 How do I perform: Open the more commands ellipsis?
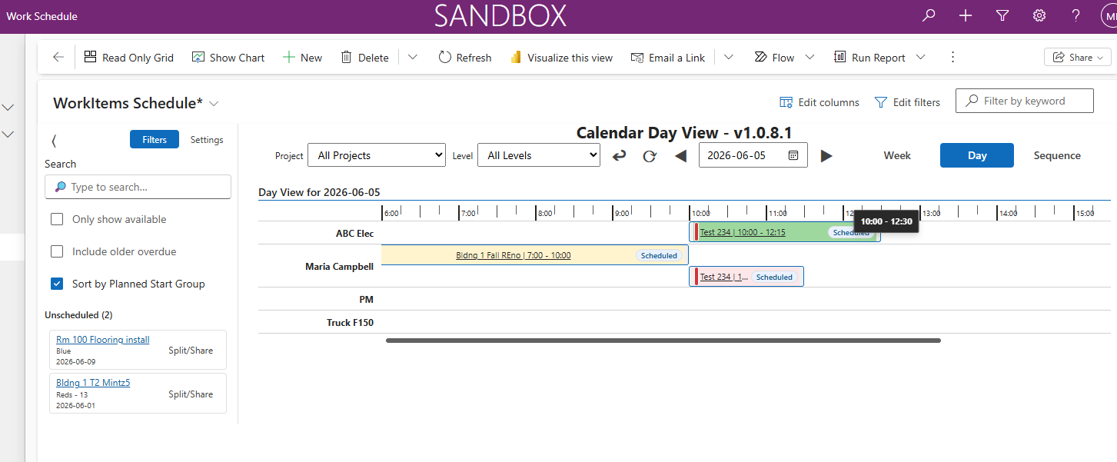pos(953,57)
